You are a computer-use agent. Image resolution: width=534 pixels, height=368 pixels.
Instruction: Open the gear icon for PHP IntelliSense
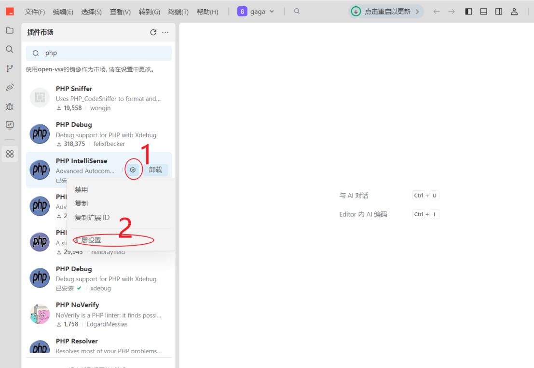pyautogui.click(x=133, y=170)
